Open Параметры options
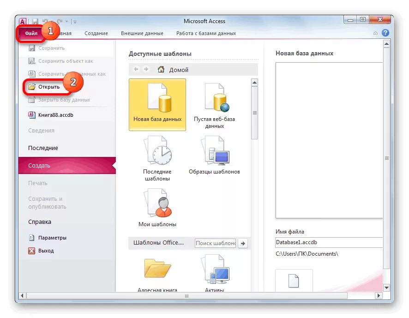 (x=52, y=238)
